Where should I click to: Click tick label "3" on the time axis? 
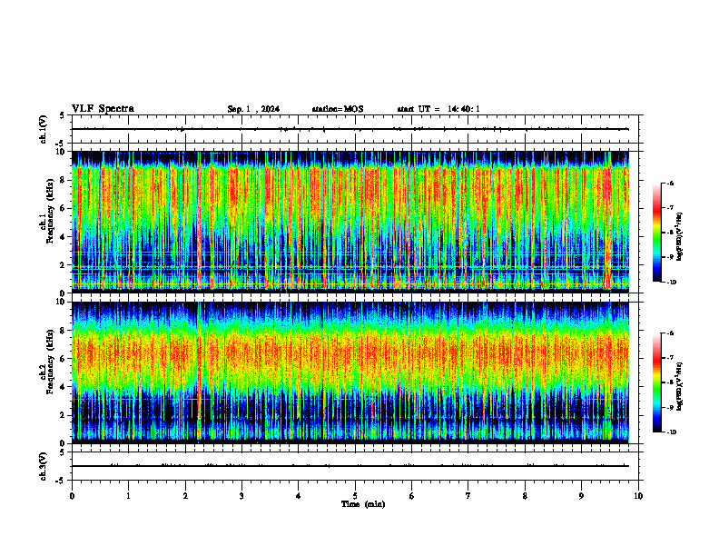pos(241,496)
